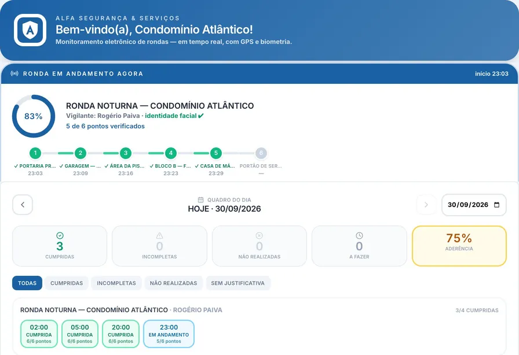Viewport: 519px width, 355px height.
Task: Open the 0 Incompletas summary card
Action: click(159, 246)
